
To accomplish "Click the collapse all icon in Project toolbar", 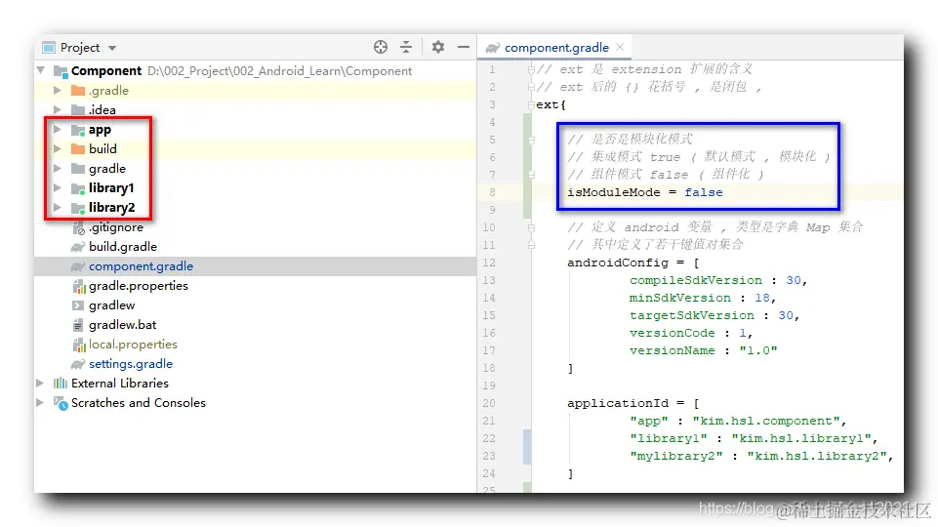I will click(406, 47).
